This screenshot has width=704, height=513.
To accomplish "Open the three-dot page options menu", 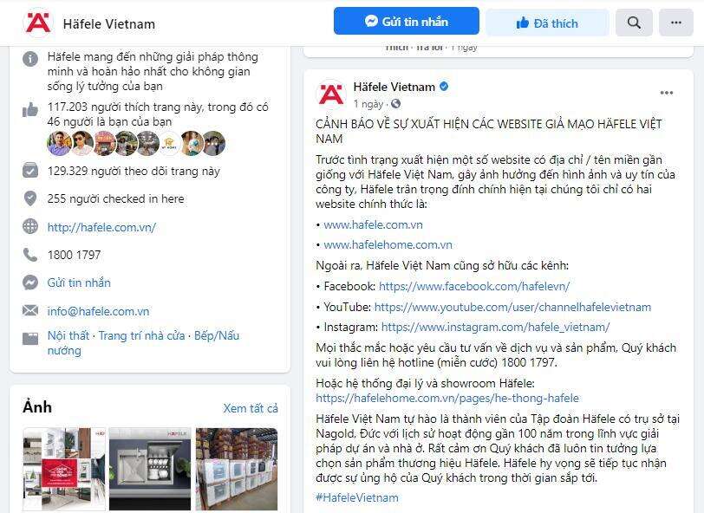I will [675, 23].
